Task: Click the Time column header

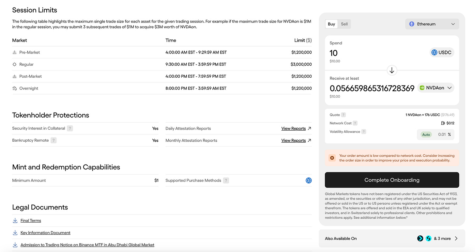Action: click(171, 40)
